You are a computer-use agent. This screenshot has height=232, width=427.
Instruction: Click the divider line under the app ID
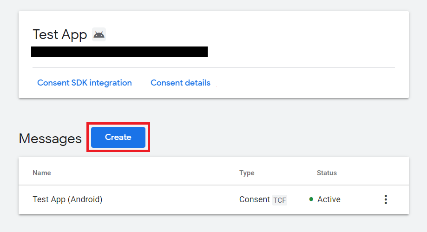click(x=214, y=67)
